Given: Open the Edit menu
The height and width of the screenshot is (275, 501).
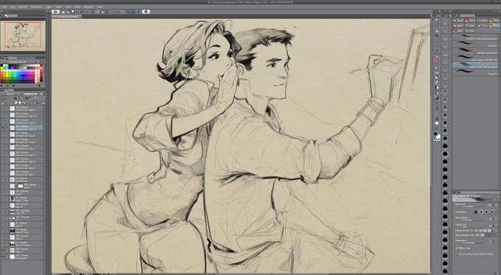Looking at the screenshot, I should point(12,7).
